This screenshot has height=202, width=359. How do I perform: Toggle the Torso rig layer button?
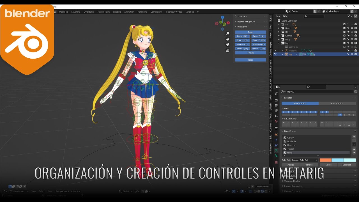pos(250,32)
